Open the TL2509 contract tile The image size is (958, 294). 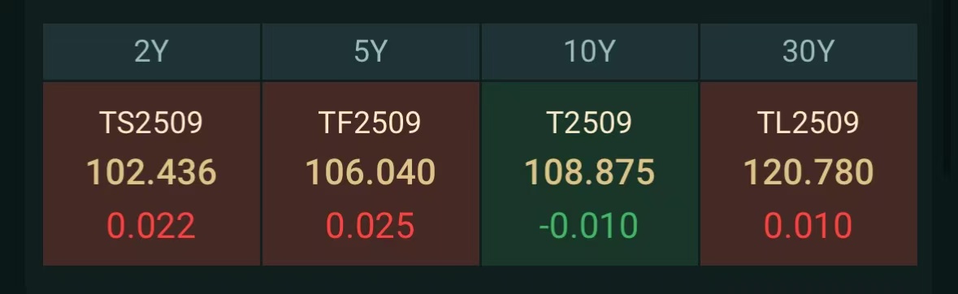[x=809, y=174]
